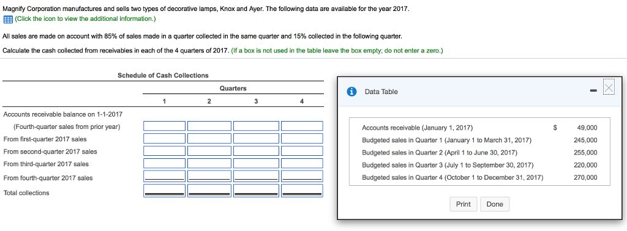This screenshot has height=231, width=627.
Task: Select Quarter 2 total collections box
Action: [x=209, y=190]
